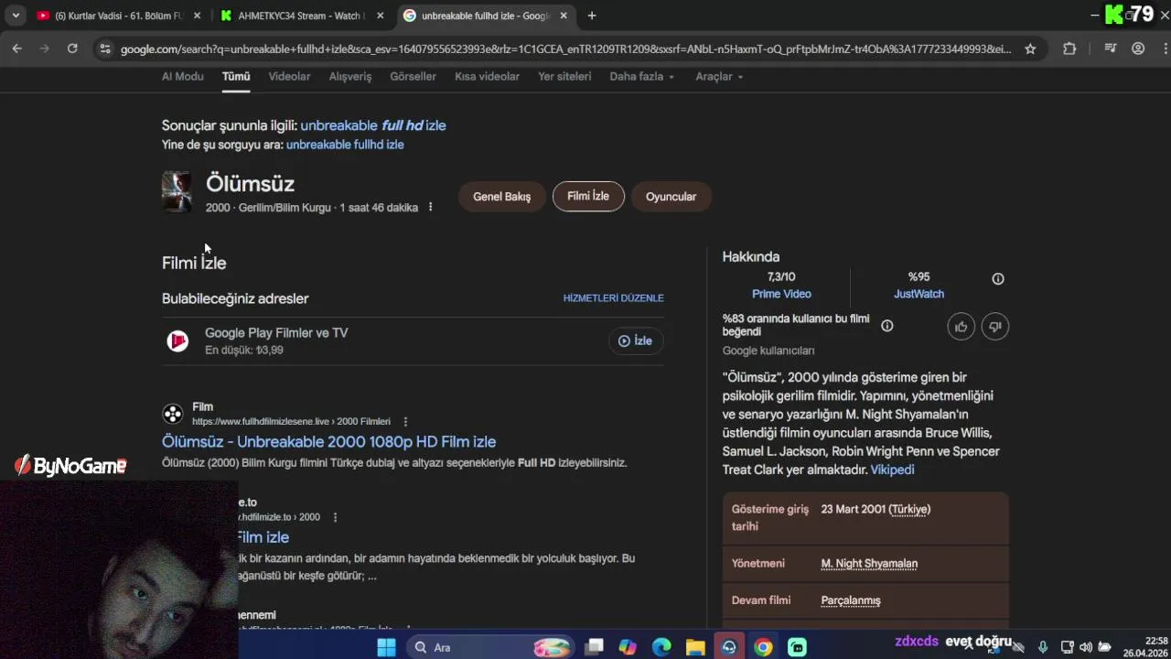This screenshot has width=1171, height=659.
Task: Switch to AI Modu search tab
Action: 183,76
